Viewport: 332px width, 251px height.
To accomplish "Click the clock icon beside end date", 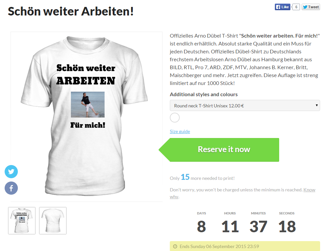I will coord(175,246).
